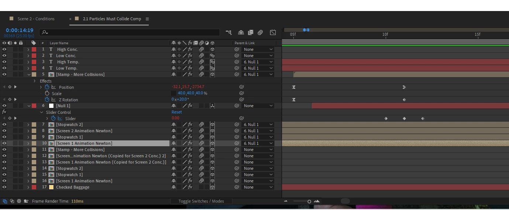The image size is (509, 210).
Task: Expand the Effects group
Action: (x=35, y=81)
